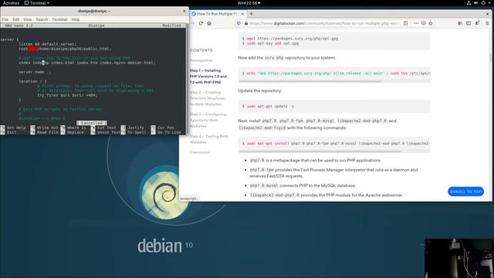Click Prerequisites in contents sidebar
Image resolution: width=494 pixels, height=278 pixels.
[x=201, y=60]
